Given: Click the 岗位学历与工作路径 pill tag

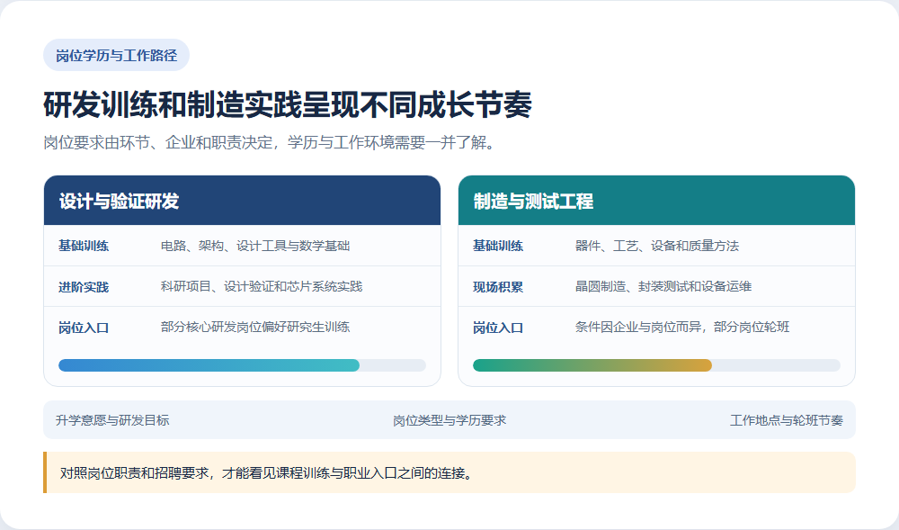Looking at the screenshot, I should [x=116, y=55].
